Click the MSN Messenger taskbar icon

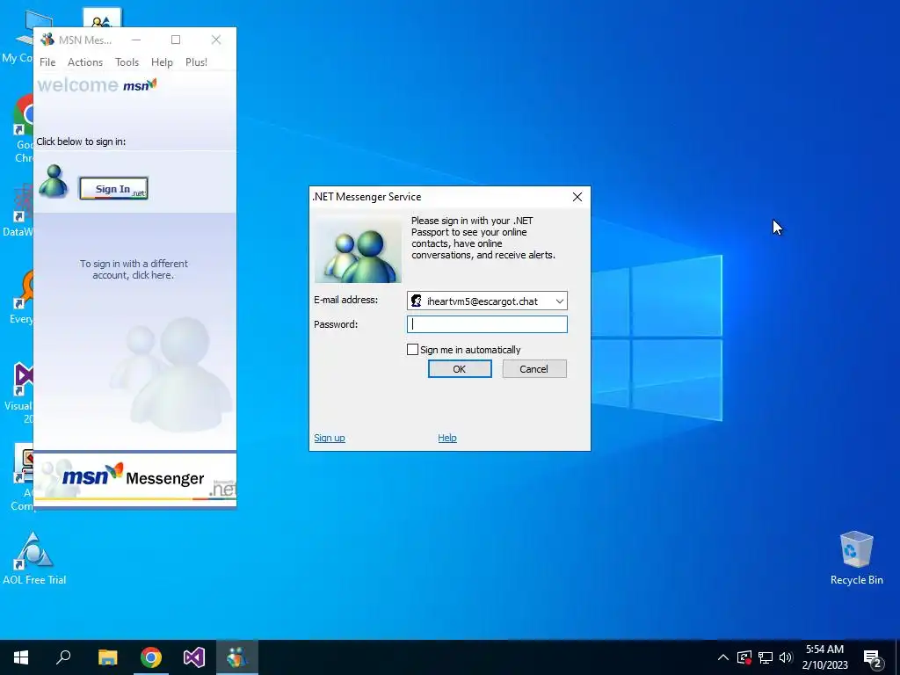coord(237,657)
